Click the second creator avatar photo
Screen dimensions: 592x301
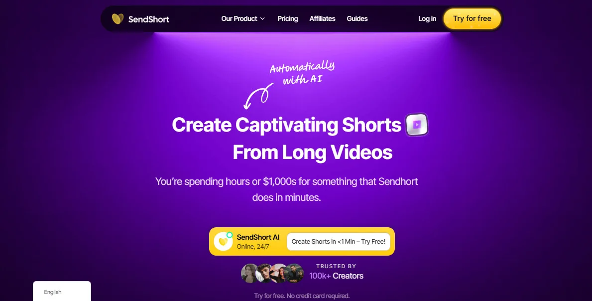[264, 273]
